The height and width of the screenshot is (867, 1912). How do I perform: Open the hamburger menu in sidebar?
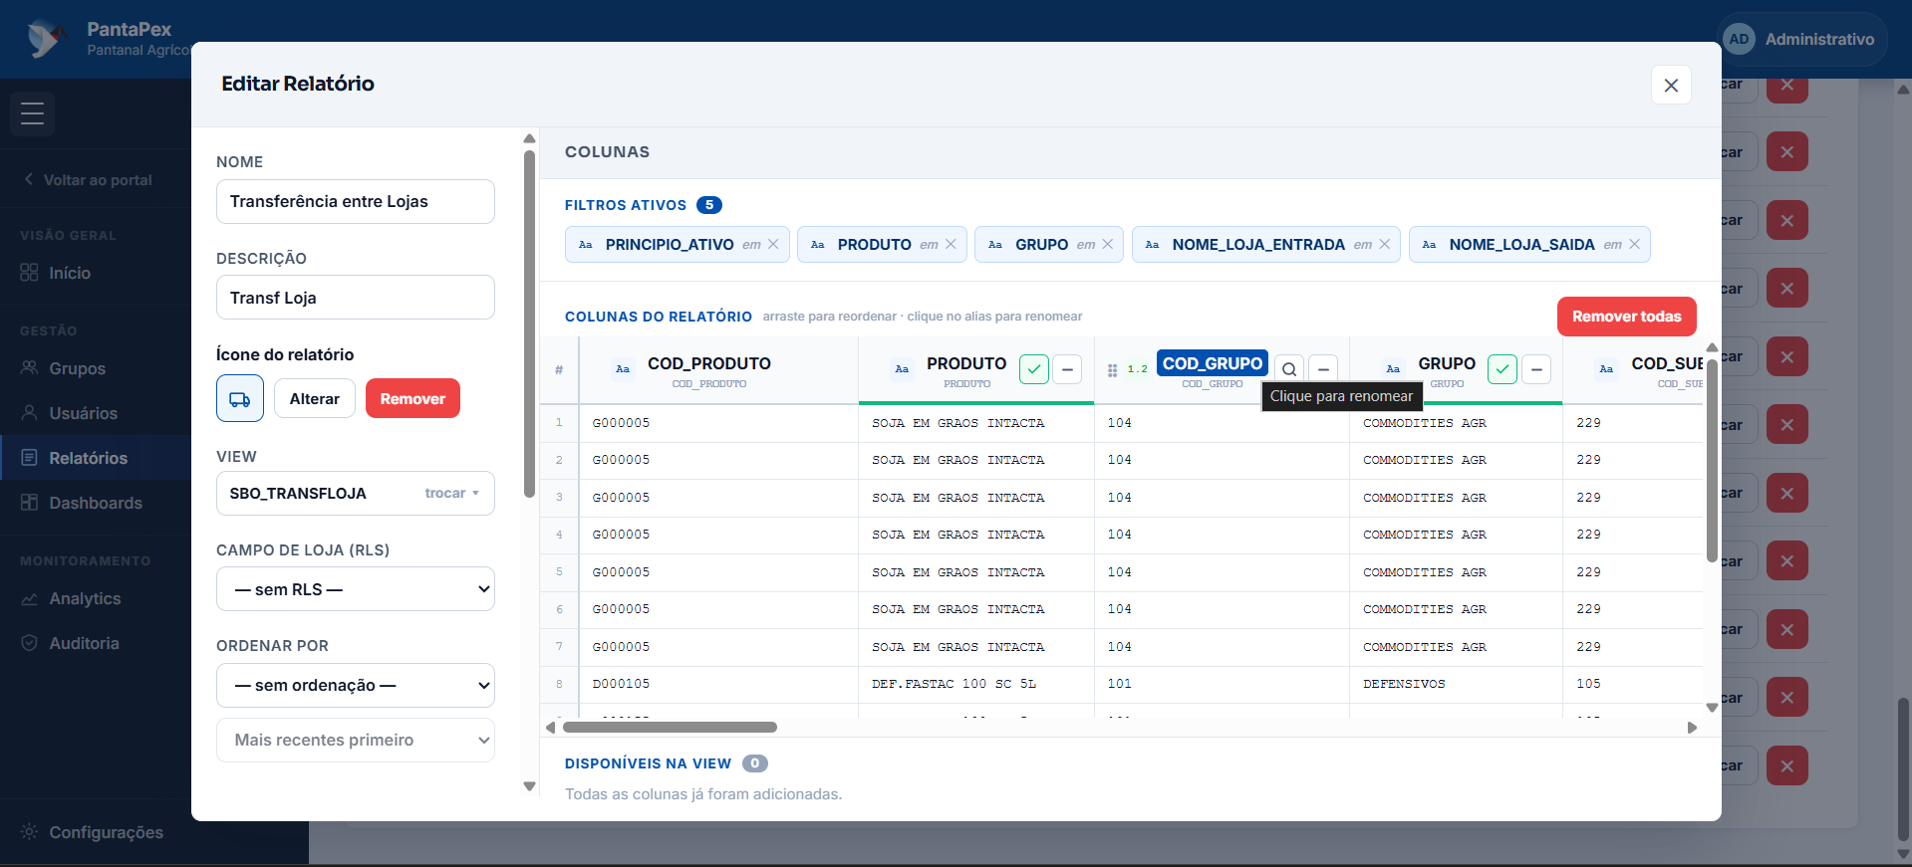tap(32, 113)
